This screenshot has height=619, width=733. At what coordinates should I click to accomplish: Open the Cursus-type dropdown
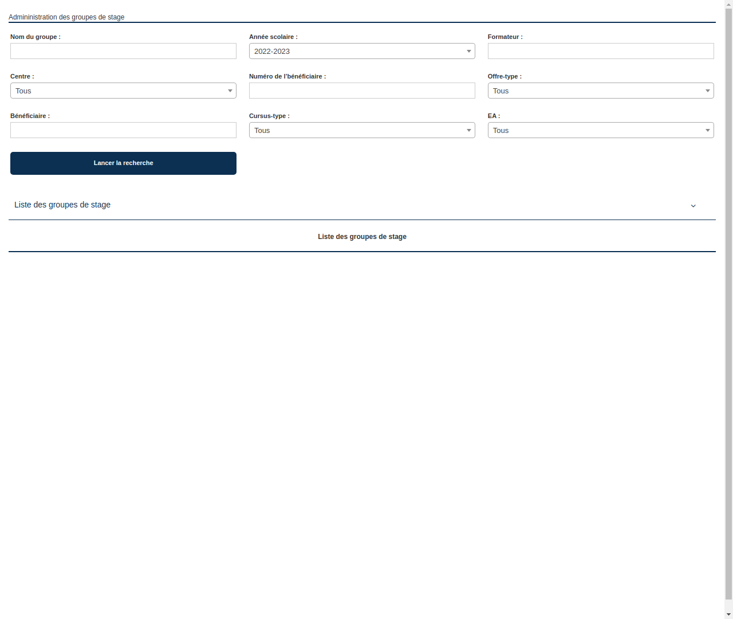pyautogui.click(x=362, y=130)
